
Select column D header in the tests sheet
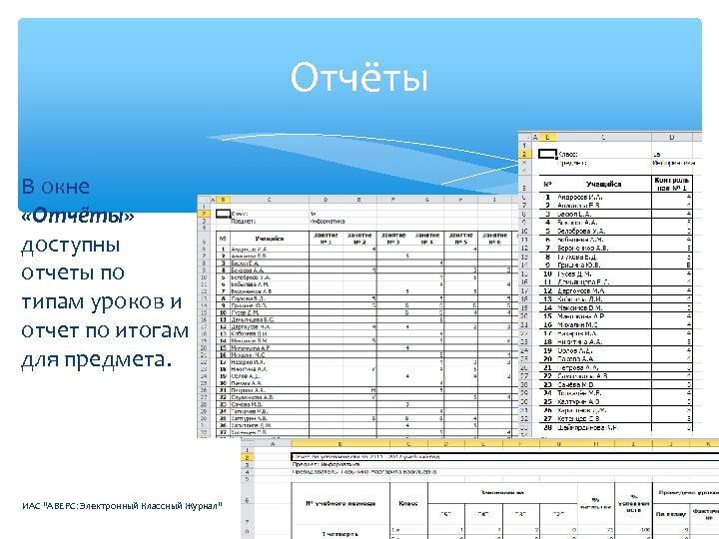click(671, 137)
